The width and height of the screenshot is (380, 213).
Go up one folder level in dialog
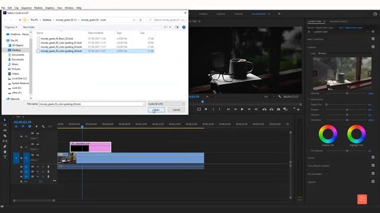click(20, 20)
